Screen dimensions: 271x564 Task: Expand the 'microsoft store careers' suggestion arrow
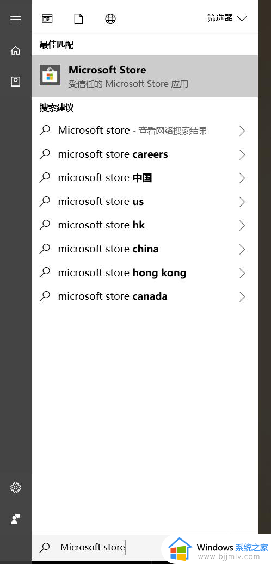(242, 154)
